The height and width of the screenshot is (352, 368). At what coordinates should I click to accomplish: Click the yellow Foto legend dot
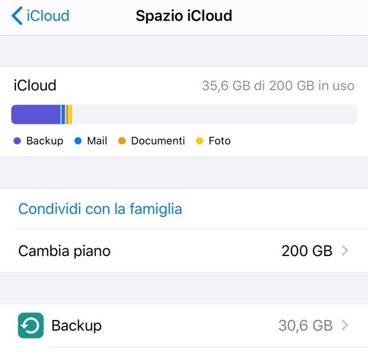(x=200, y=141)
